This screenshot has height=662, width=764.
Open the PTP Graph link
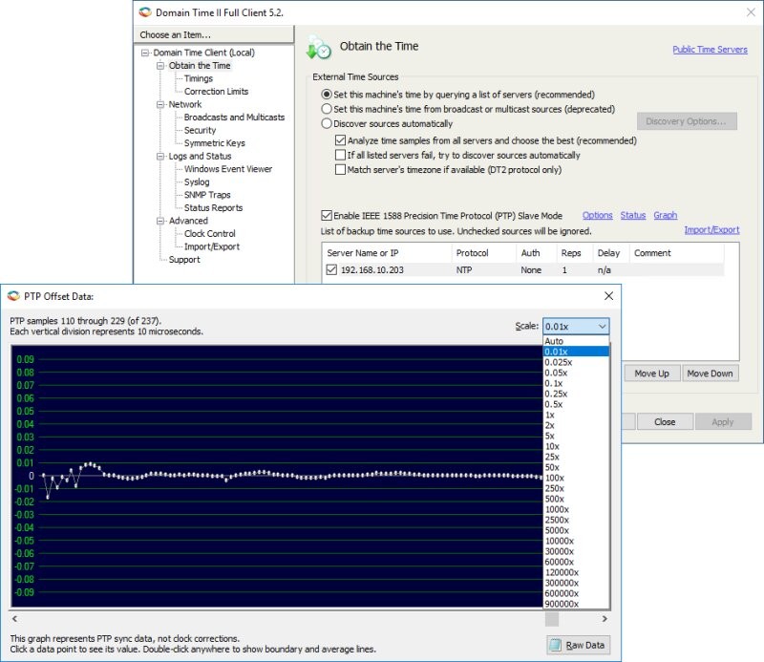coord(665,216)
